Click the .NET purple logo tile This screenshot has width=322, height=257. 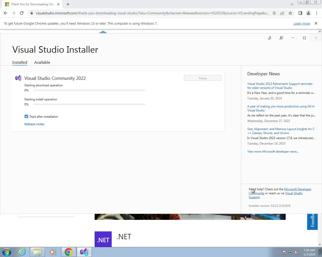point(103,239)
